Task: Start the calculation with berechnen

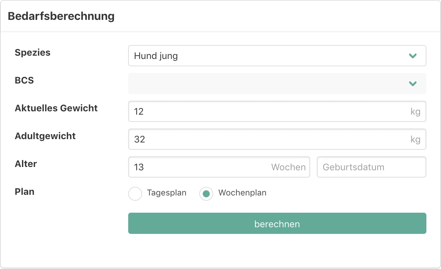Action: point(277,223)
